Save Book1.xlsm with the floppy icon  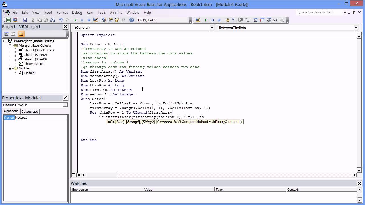pos(25,20)
